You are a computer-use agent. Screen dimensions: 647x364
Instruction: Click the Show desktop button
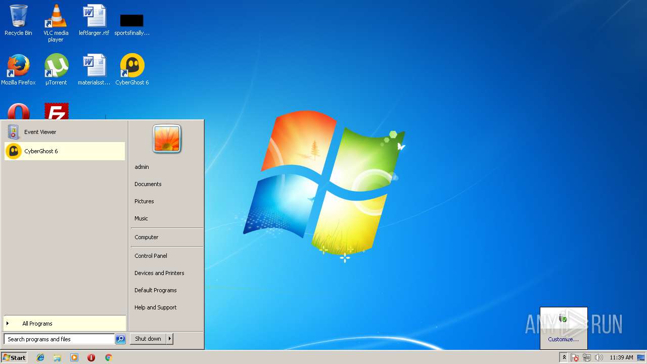641,357
